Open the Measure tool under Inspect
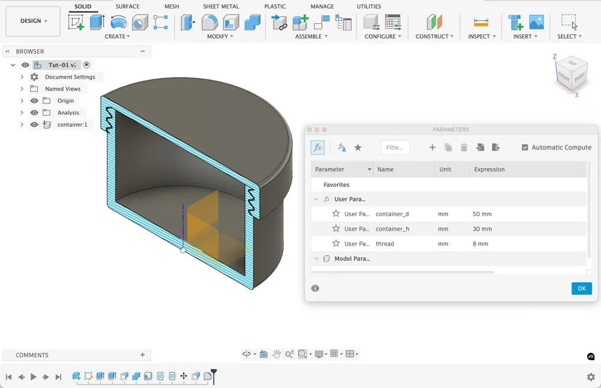The width and height of the screenshot is (601, 388). click(x=481, y=23)
